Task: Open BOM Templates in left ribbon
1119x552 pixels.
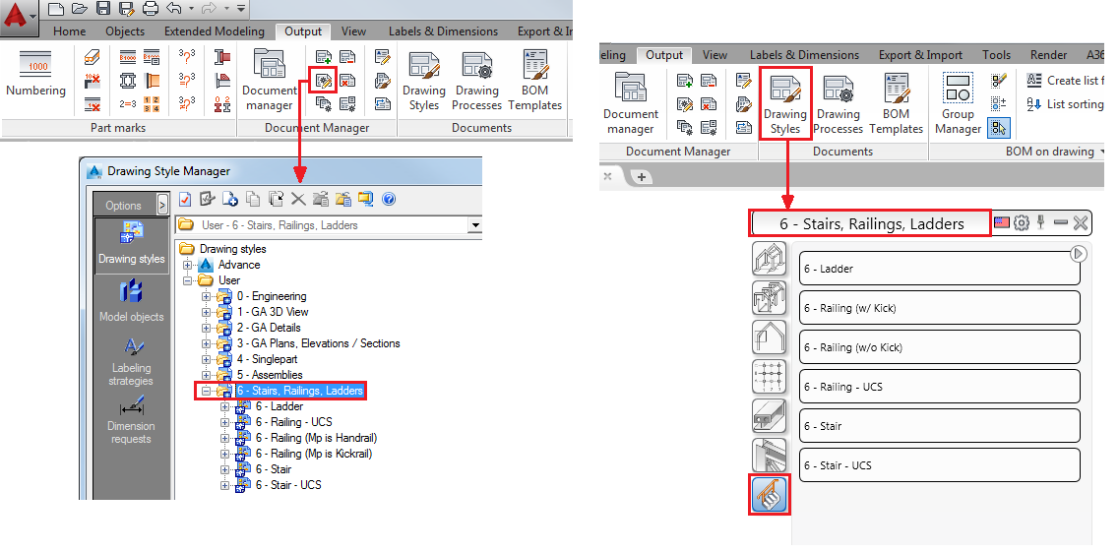Action: [535, 81]
